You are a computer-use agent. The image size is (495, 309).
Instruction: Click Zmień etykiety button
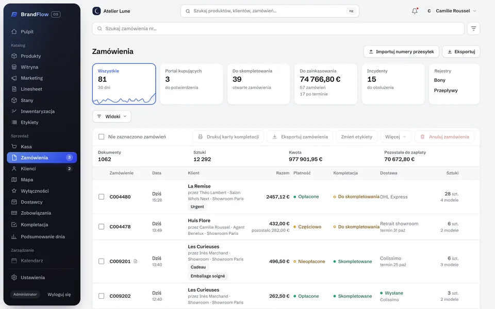pyautogui.click(x=356, y=137)
